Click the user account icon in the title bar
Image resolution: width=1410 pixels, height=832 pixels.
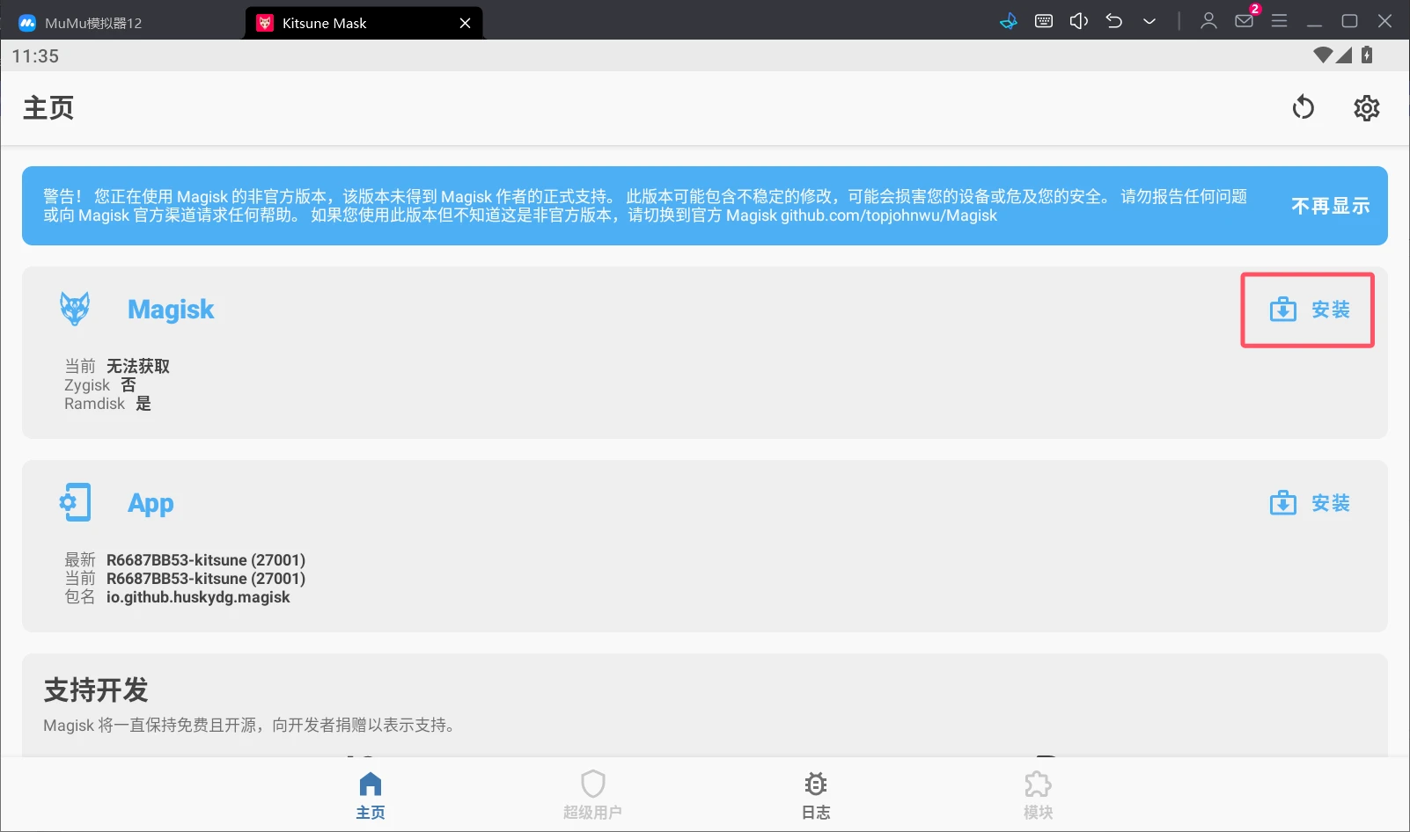coord(1208,21)
